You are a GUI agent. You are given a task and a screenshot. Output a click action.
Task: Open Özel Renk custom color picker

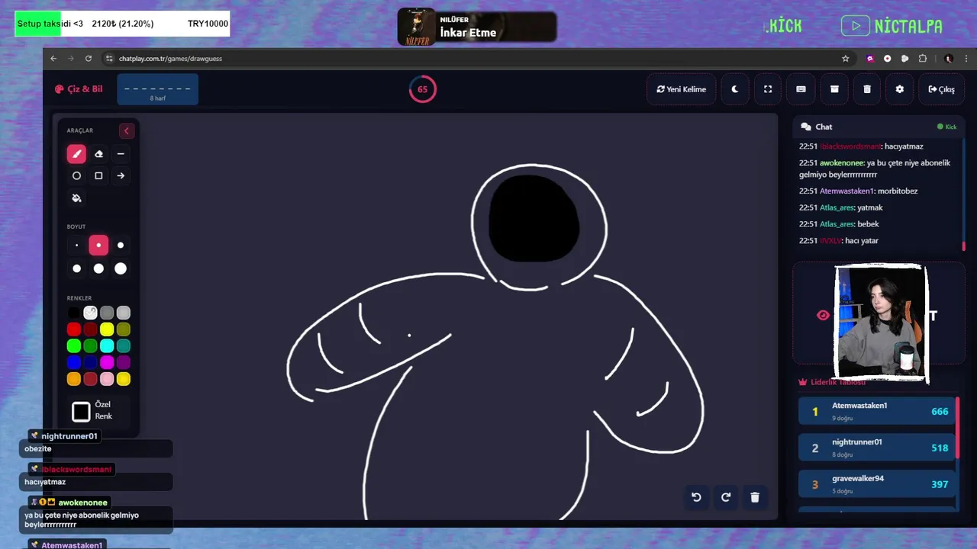(81, 412)
